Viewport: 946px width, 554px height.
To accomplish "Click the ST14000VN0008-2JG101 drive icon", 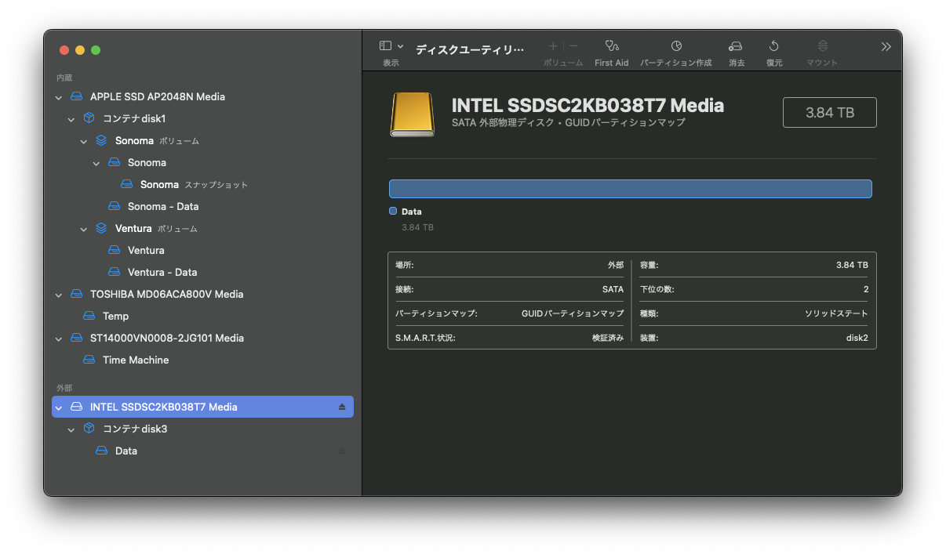I will click(76, 338).
